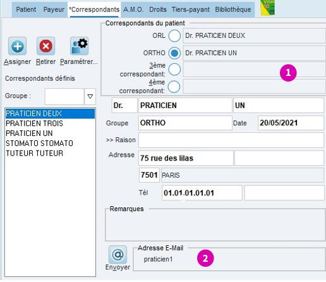Click the empty 4ème correspondant field

[x=254, y=87]
